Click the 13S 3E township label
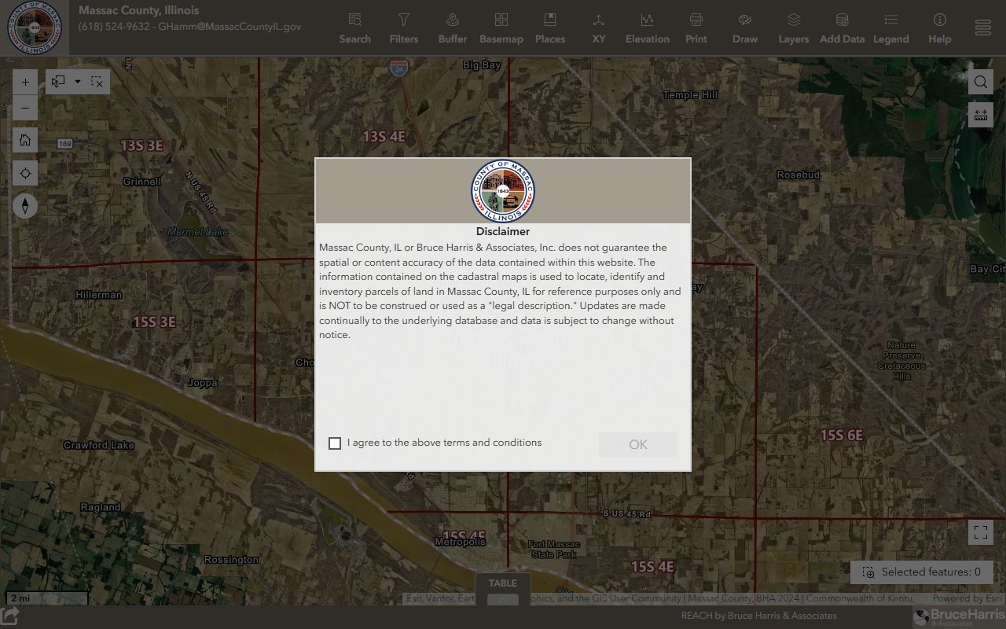This screenshot has height=629, width=1006. click(141, 145)
